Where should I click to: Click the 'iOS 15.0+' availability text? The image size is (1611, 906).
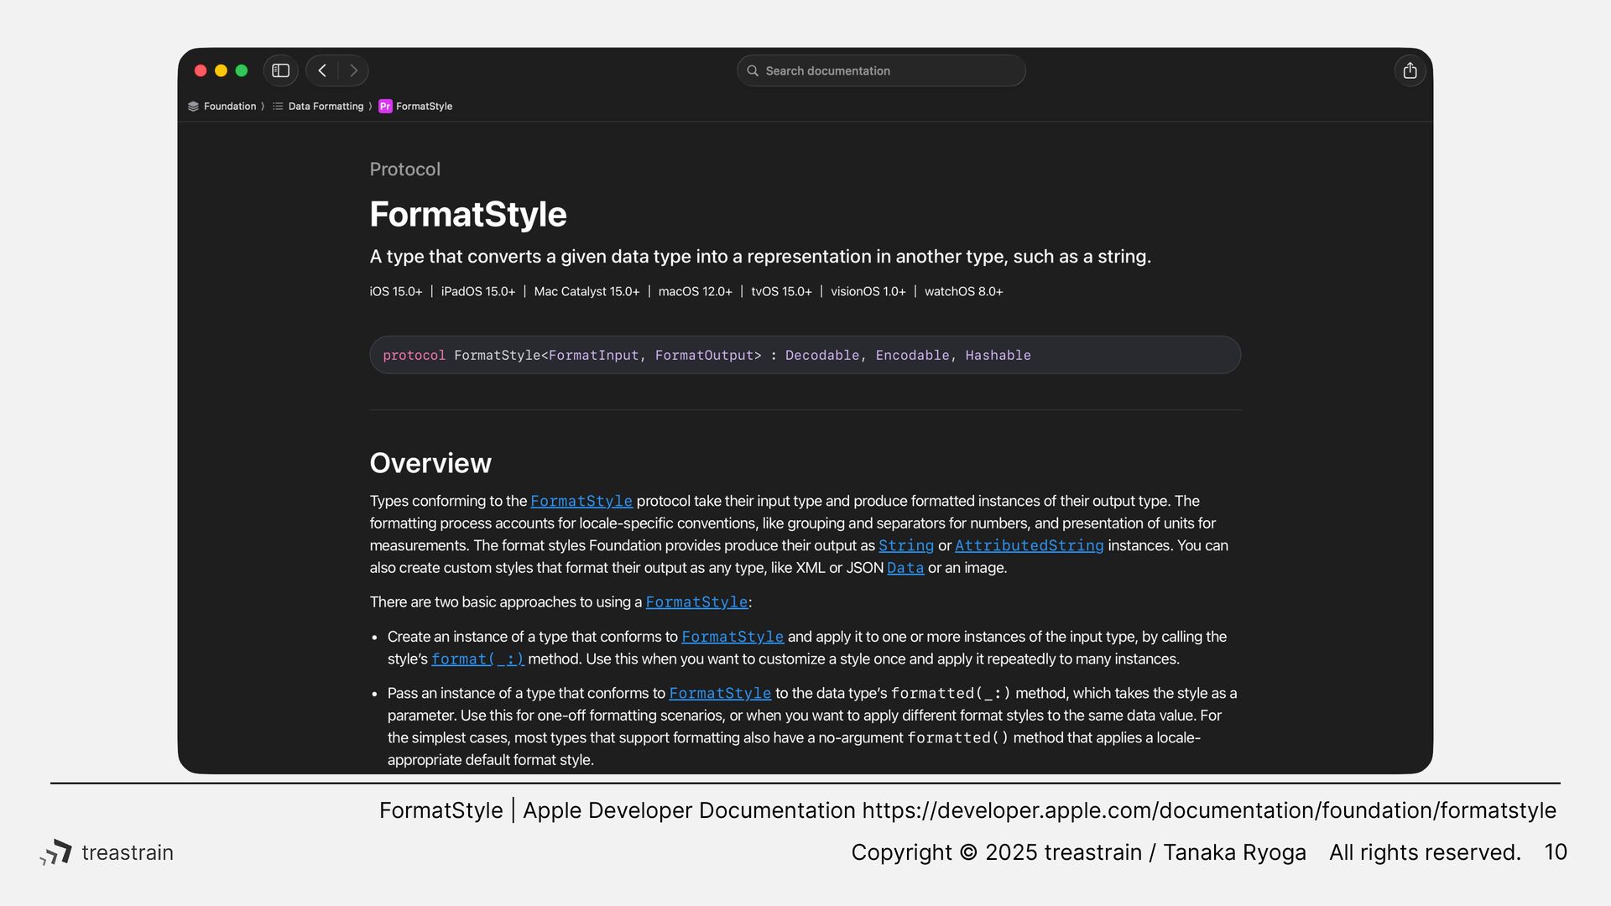click(396, 292)
